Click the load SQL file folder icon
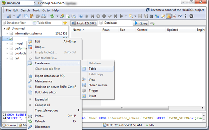209x130 pixels. tap(131, 16)
